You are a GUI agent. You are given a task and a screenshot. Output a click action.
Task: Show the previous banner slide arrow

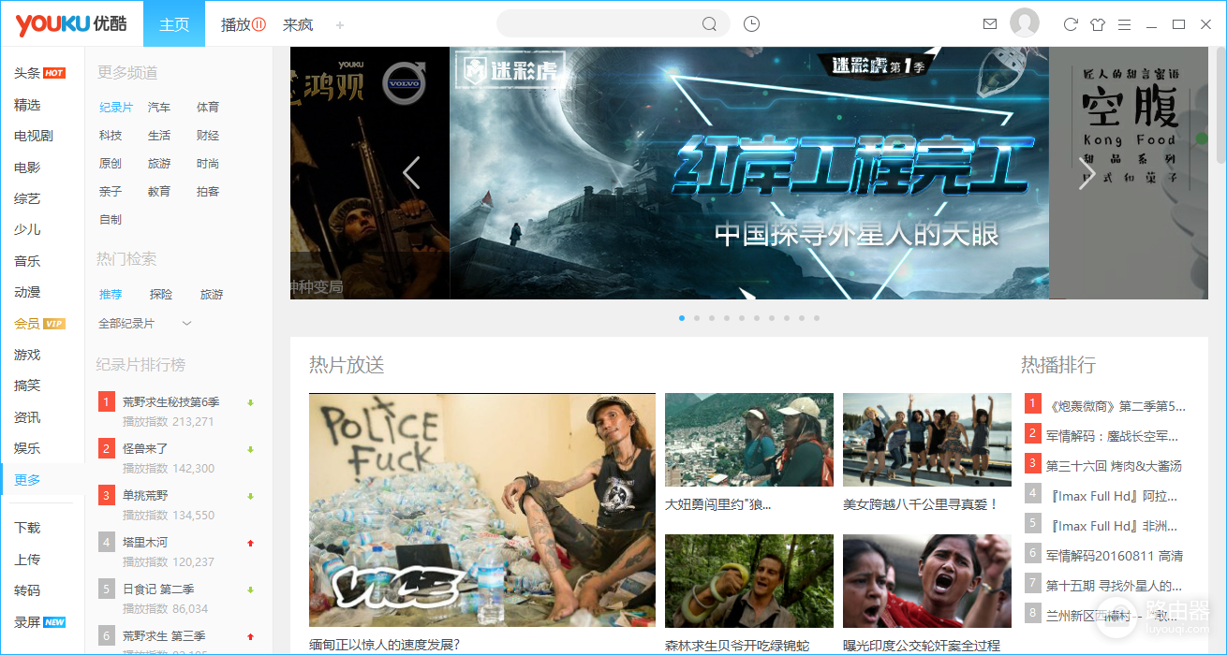[411, 173]
